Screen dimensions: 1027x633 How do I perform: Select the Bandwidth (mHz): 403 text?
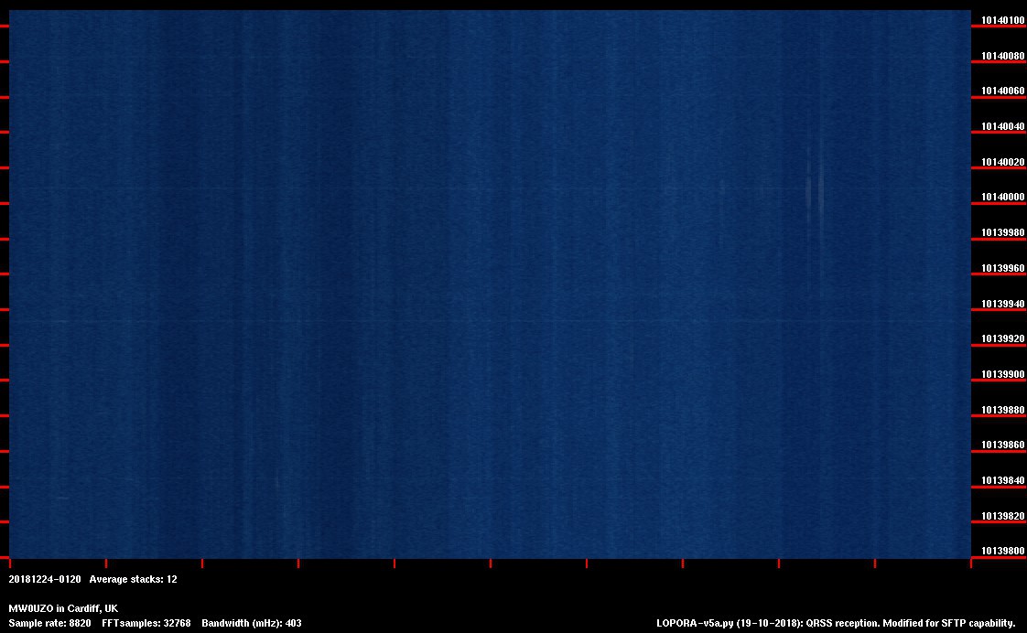click(x=252, y=624)
